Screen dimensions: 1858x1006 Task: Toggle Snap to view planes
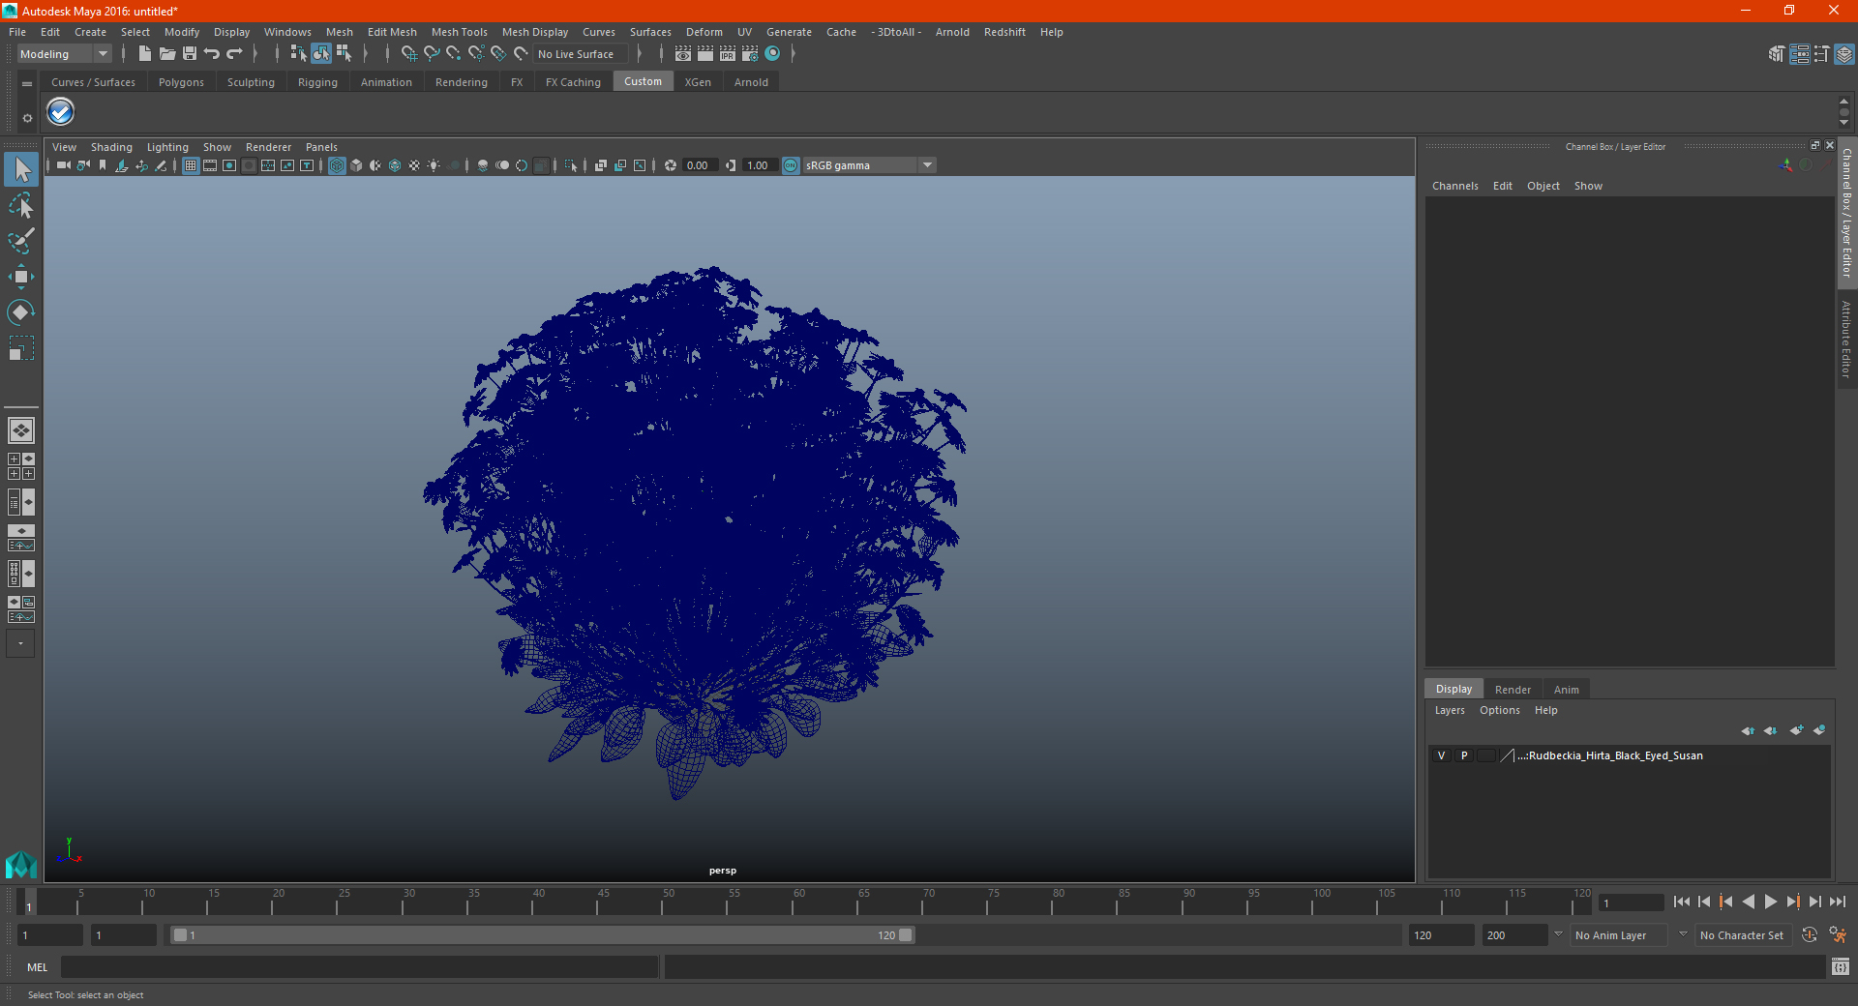pyautogui.click(x=498, y=54)
